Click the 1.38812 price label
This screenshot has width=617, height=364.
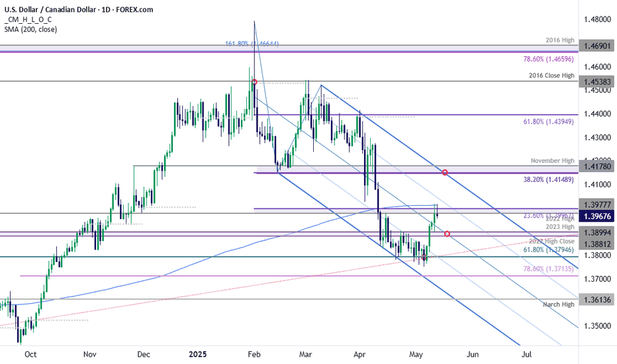coord(597,244)
